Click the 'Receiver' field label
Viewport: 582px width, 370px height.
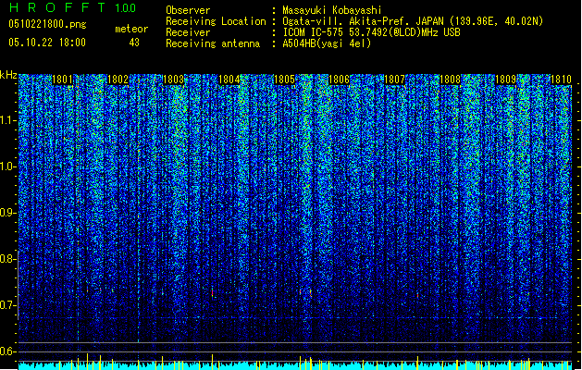click(x=188, y=32)
